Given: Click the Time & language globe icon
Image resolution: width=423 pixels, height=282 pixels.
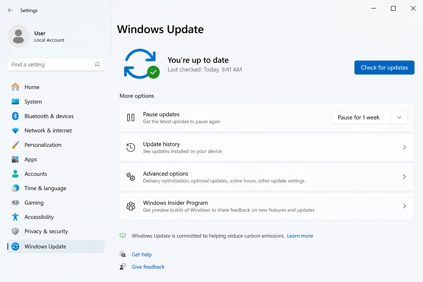Looking at the screenshot, I should 15,188.
